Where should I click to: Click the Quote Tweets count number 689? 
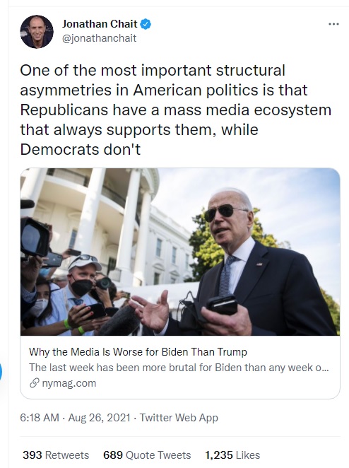point(113,455)
